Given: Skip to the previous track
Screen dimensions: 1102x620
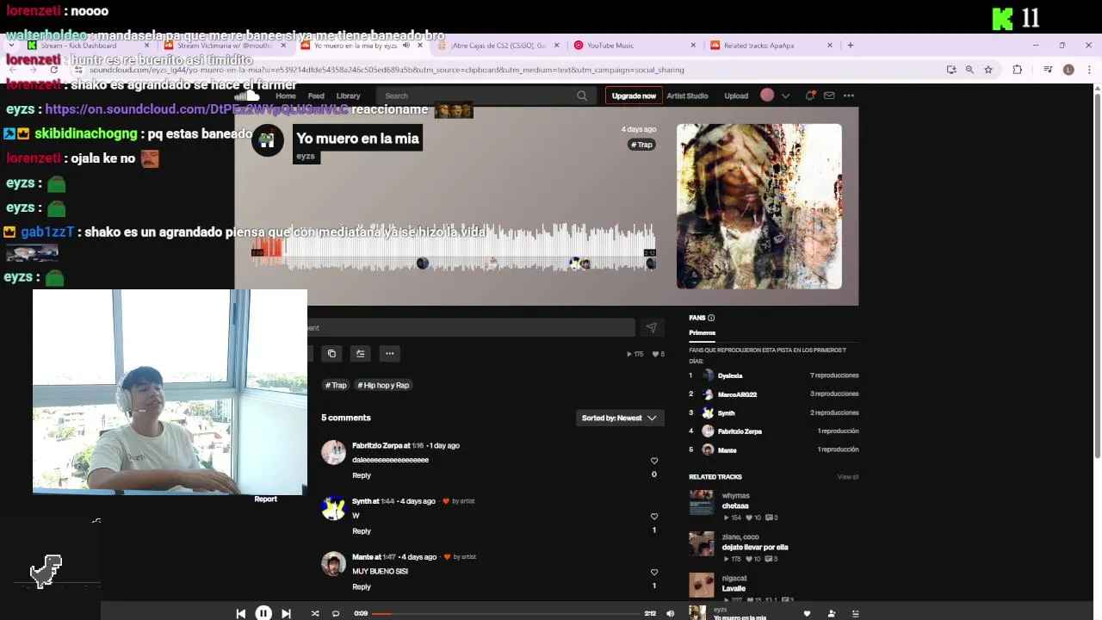Looking at the screenshot, I should tap(240, 613).
